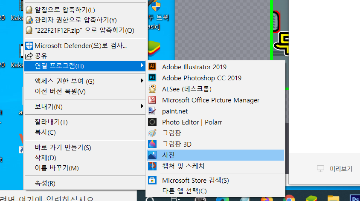
Task: Pick Photo Editor | Polarr
Action: point(215,122)
